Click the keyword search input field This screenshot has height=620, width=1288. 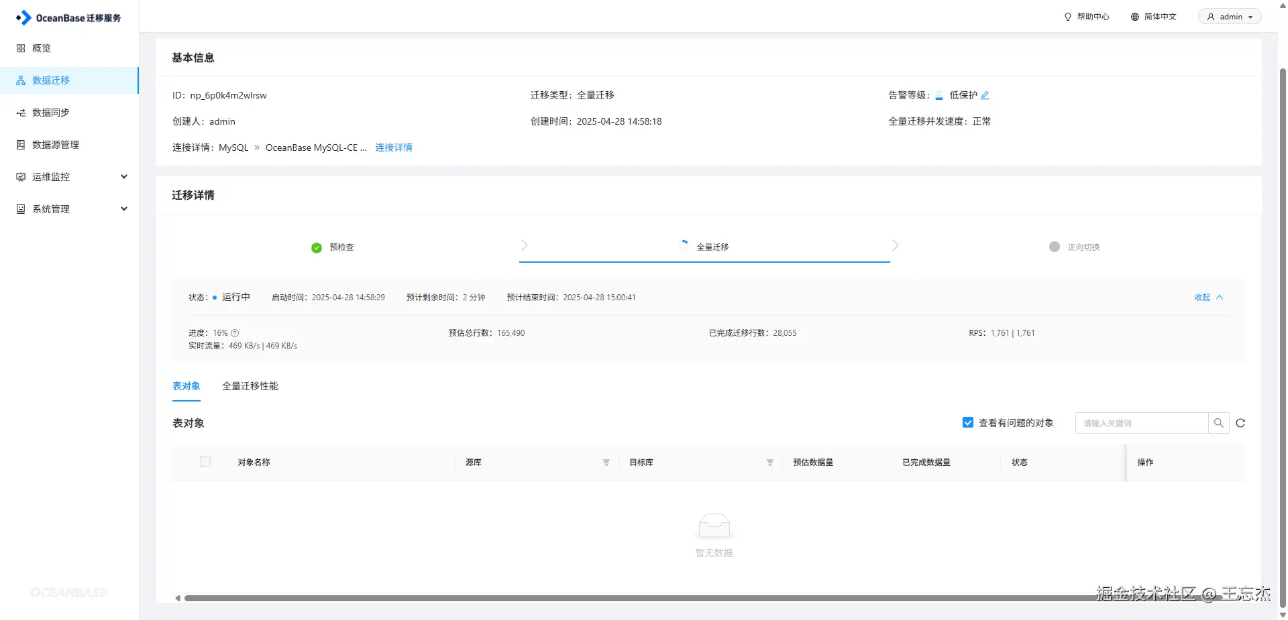1142,423
